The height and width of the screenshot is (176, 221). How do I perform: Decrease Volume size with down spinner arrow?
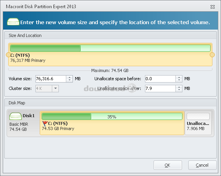click(x=69, y=80)
